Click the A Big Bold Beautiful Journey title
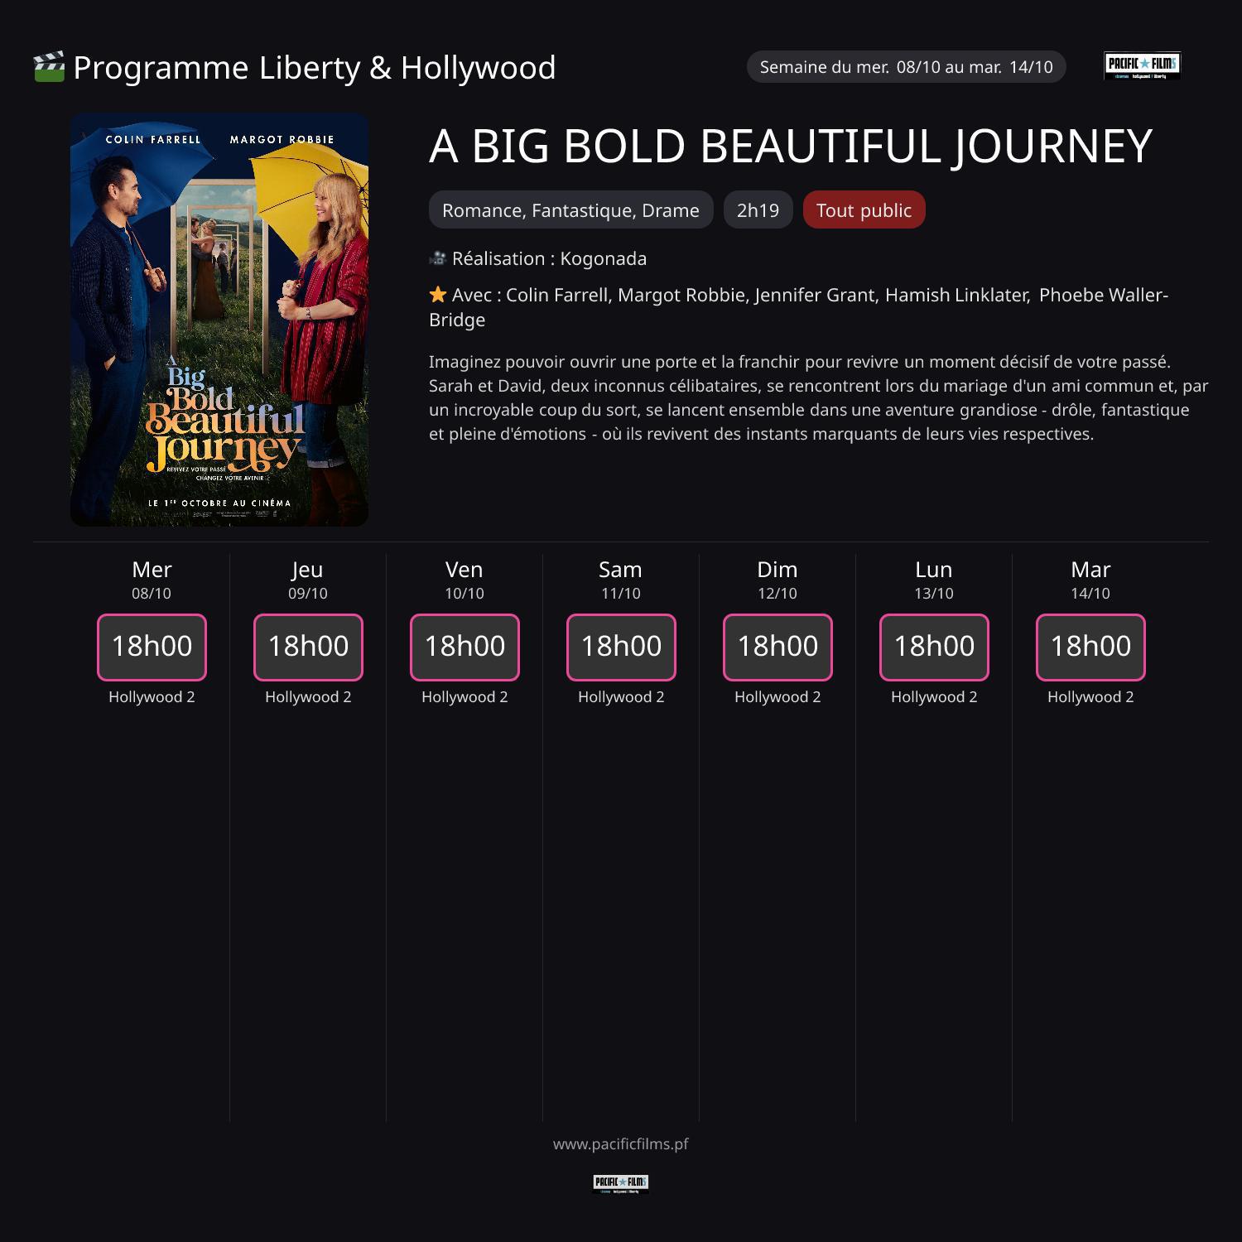The height and width of the screenshot is (1242, 1242). point(790,147)
